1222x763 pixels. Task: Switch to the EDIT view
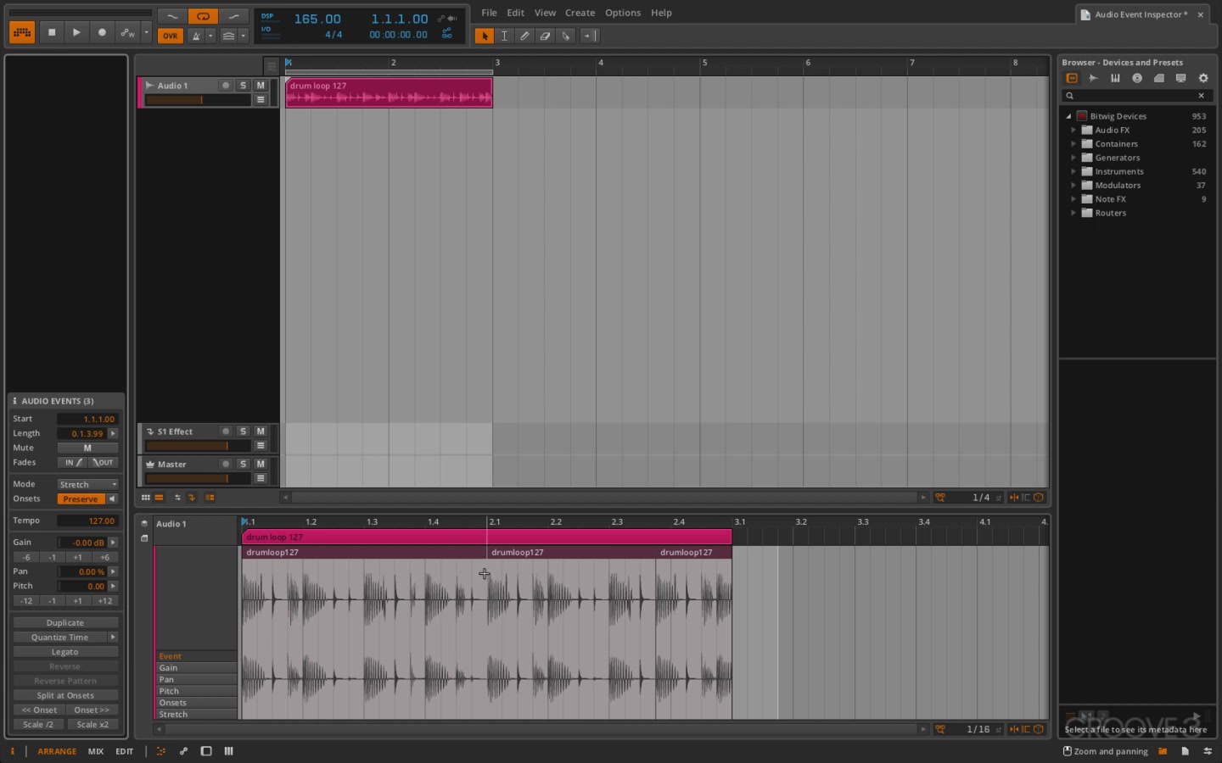coord(124,751)
